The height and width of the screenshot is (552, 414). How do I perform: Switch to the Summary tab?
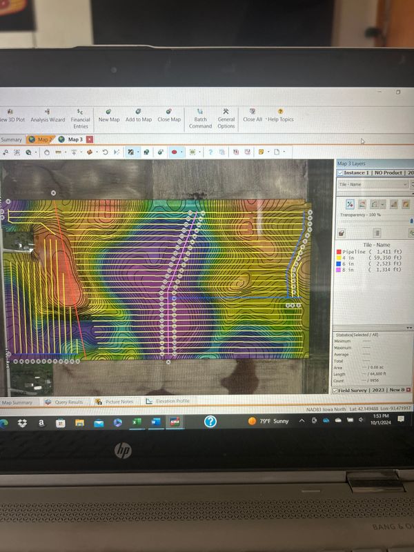(11, 140)
